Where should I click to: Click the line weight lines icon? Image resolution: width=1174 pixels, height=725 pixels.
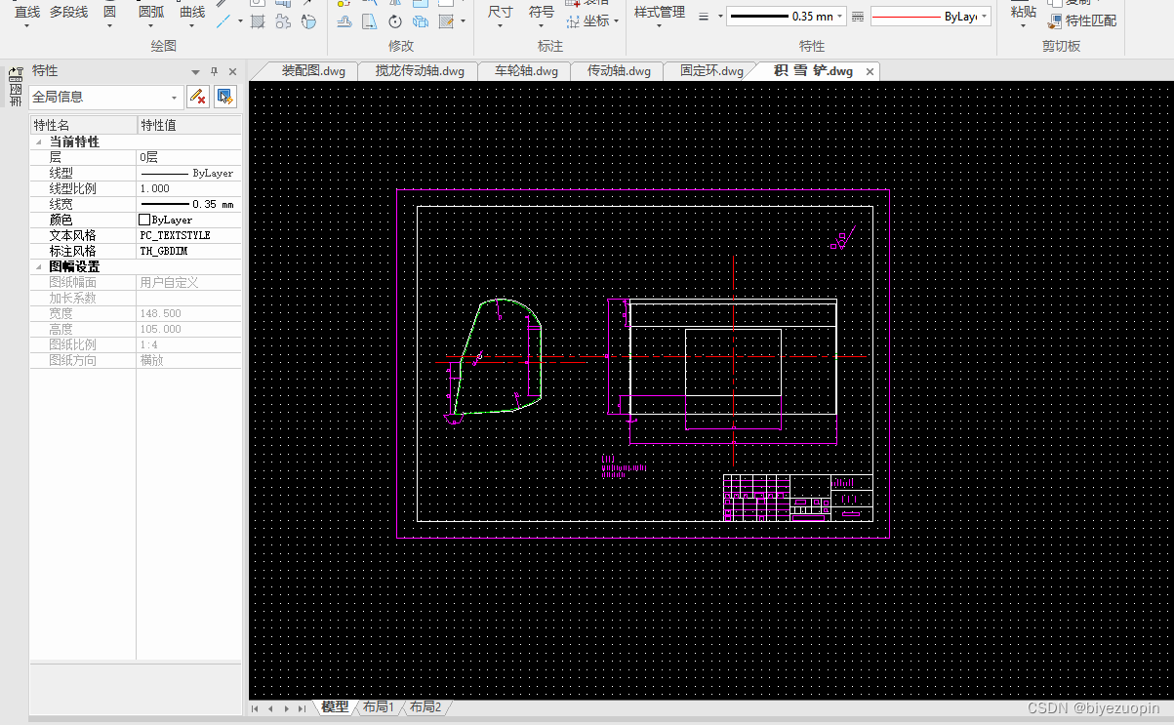coord(705,17)
